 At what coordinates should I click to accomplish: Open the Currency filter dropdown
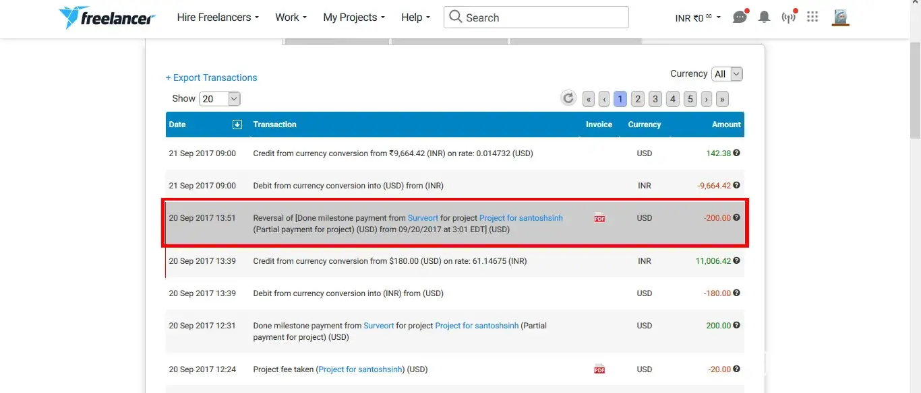click(x=727, y=74)
